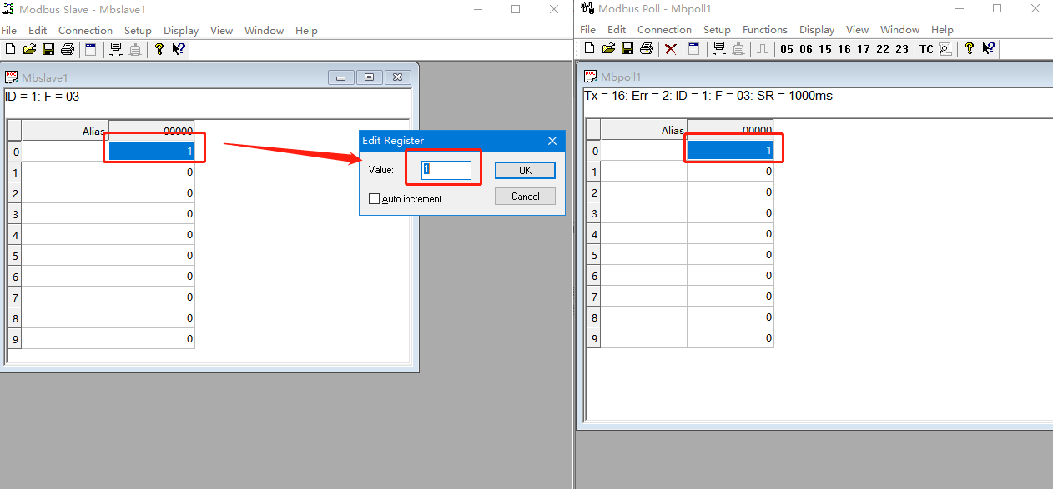The width and height of the screenshot is (1053, 489).
Task: Click the Print icon in Modbus Poll toolbar
Action: coord(647,49)
